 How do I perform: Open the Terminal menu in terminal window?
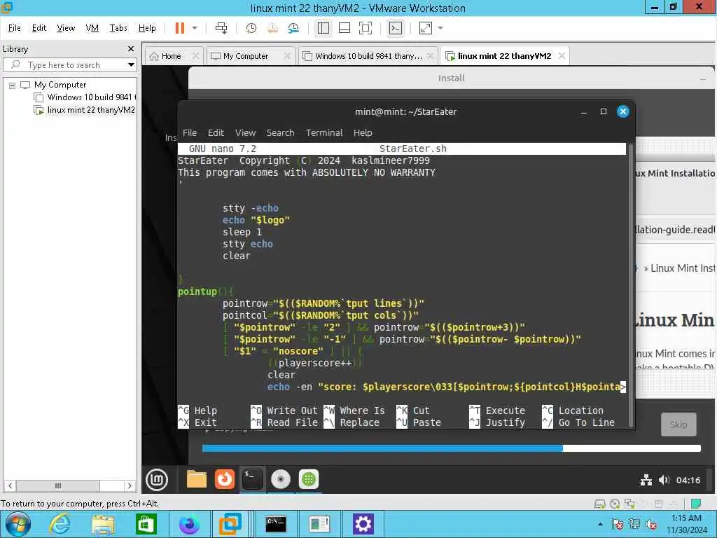click(x=324, y=132)
